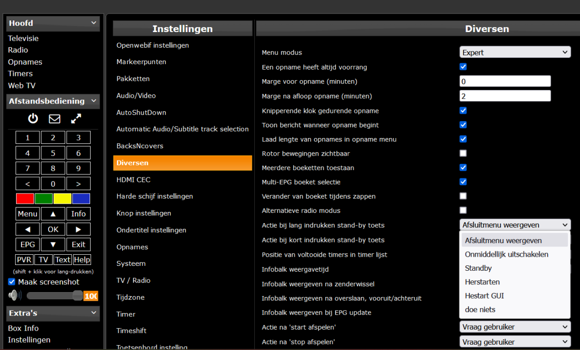Uncheck 'Maak screenshot'
Image resolution: width=580 pixels, height=350 pixels.
pos(11,281)
